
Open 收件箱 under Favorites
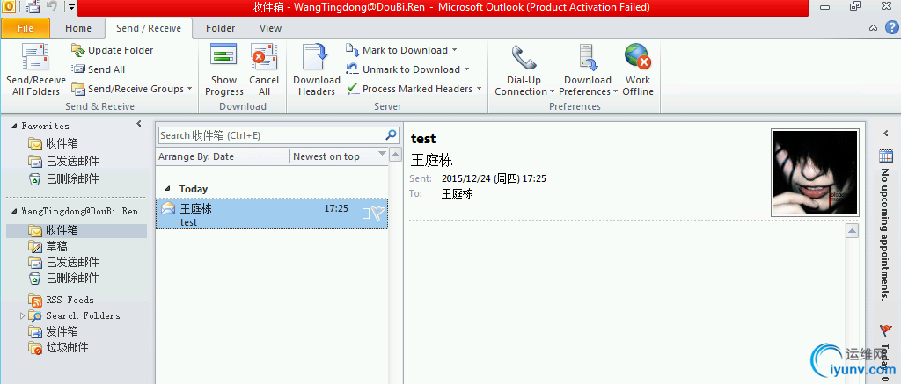pos(62,143)
